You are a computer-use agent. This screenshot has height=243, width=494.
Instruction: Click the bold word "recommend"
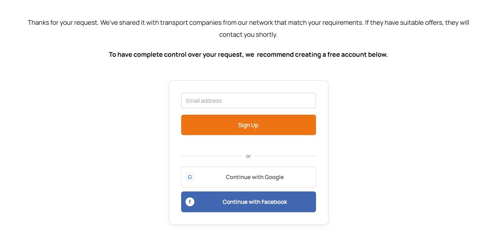[x=275, y=55]
